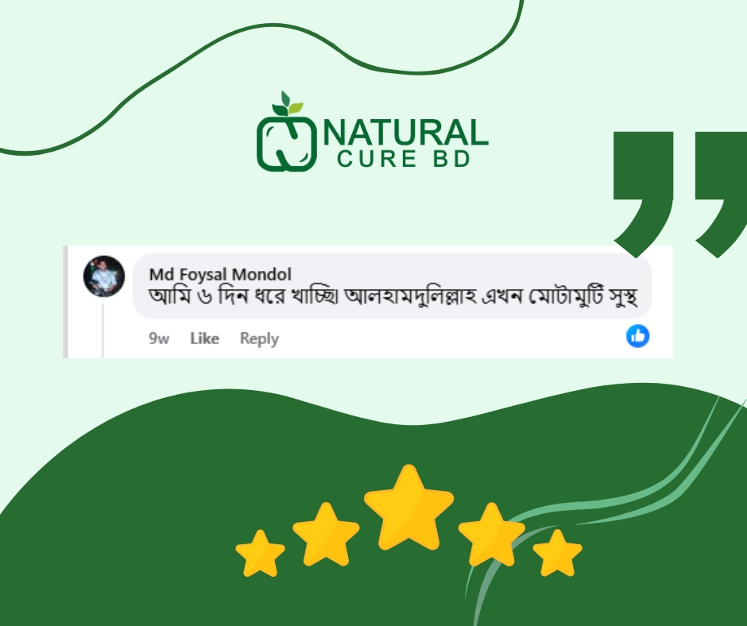The image size is (747, 626).
Task: Click the blue thumbs-up reaction icon
Action: (x=637, y=336)
